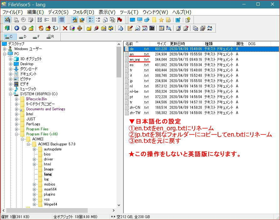Expand the 3D オブジェクト tree node
The height and width of the screenshot is (220, 280).
coord(11,59)
